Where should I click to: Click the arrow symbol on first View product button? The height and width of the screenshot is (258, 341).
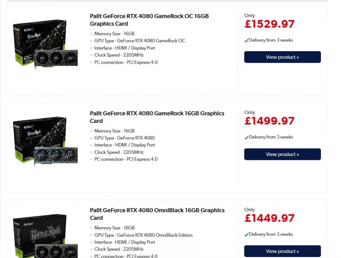tap(297, 57)
